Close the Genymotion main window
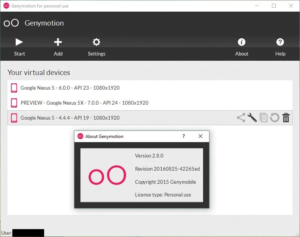The image size is (300, 237). 291,6
